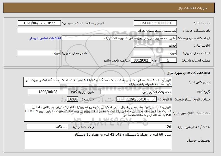Select the remaining days field showing 1
Image resolution: width=221 pixels, height=156 pixels.
[x=168, y=60]
